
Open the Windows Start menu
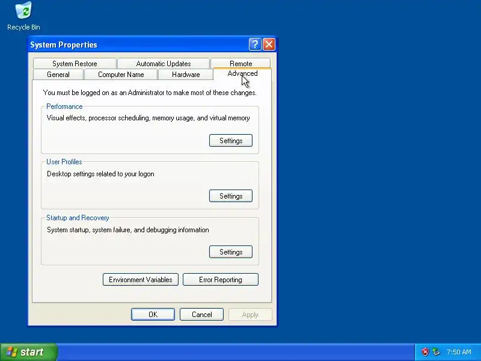point(28,352)
